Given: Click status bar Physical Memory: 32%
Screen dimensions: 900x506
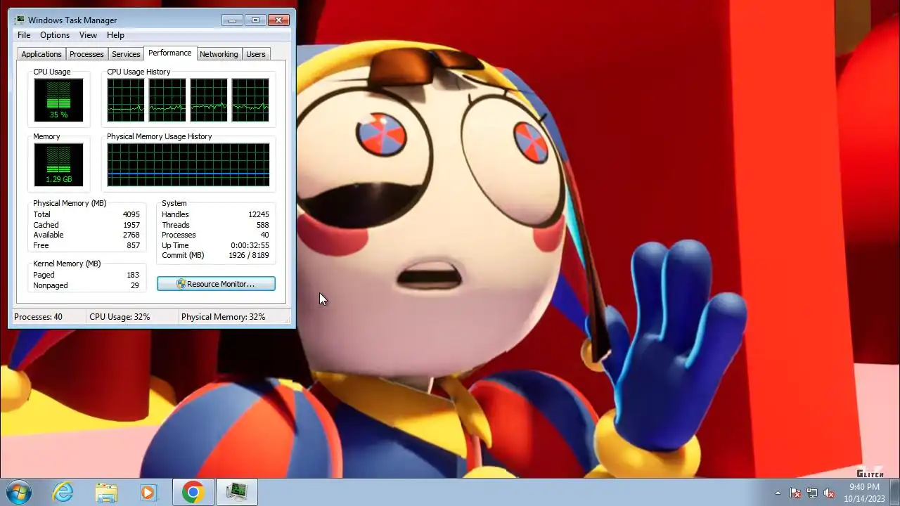Looking at the screenshot, I should click(223, 317).
